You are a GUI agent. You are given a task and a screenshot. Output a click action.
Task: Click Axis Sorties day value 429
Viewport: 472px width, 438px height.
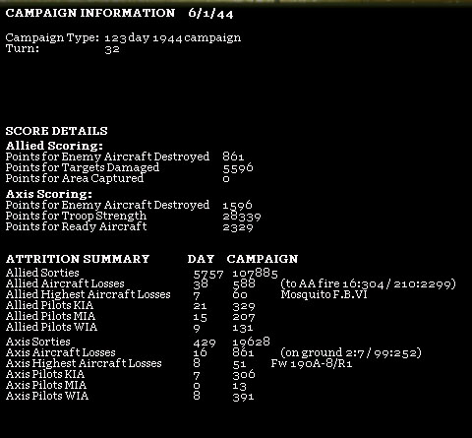click(x=205, y=343)
